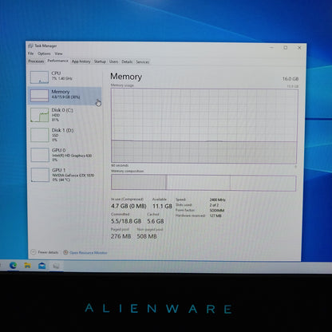Open Disk 1 (D:) SSD graph
The width and height of the screenshot is (332, 332).
click(65, 135)
